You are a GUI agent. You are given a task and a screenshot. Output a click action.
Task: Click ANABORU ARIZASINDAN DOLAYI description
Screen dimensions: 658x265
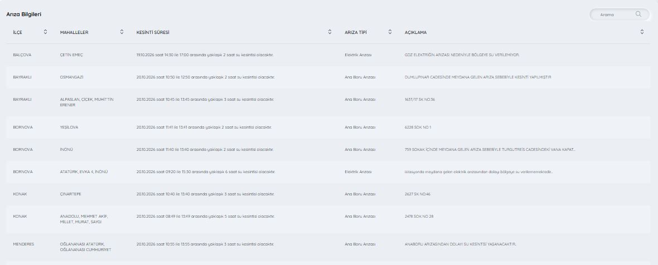tap(461, 244)
